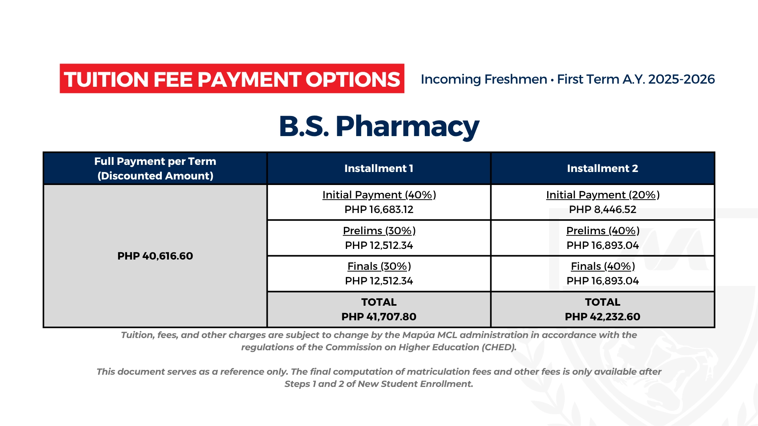
Task: Click the Initial Payment (20%) underlined label
Action: (603, 195)
